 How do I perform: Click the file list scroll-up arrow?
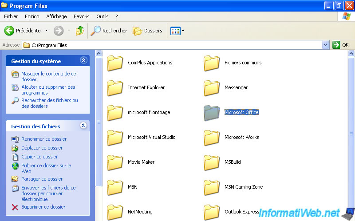[x=351, y=54]
